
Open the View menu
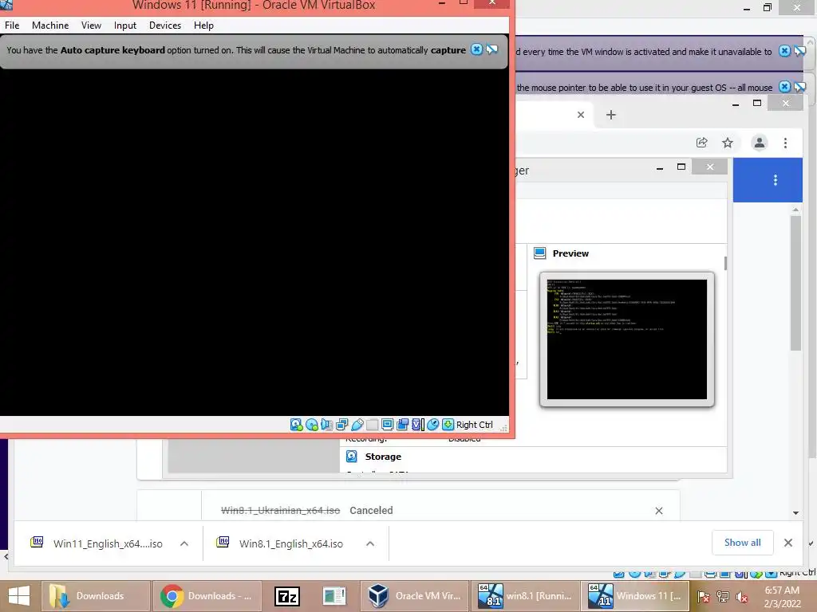point(91,25)
